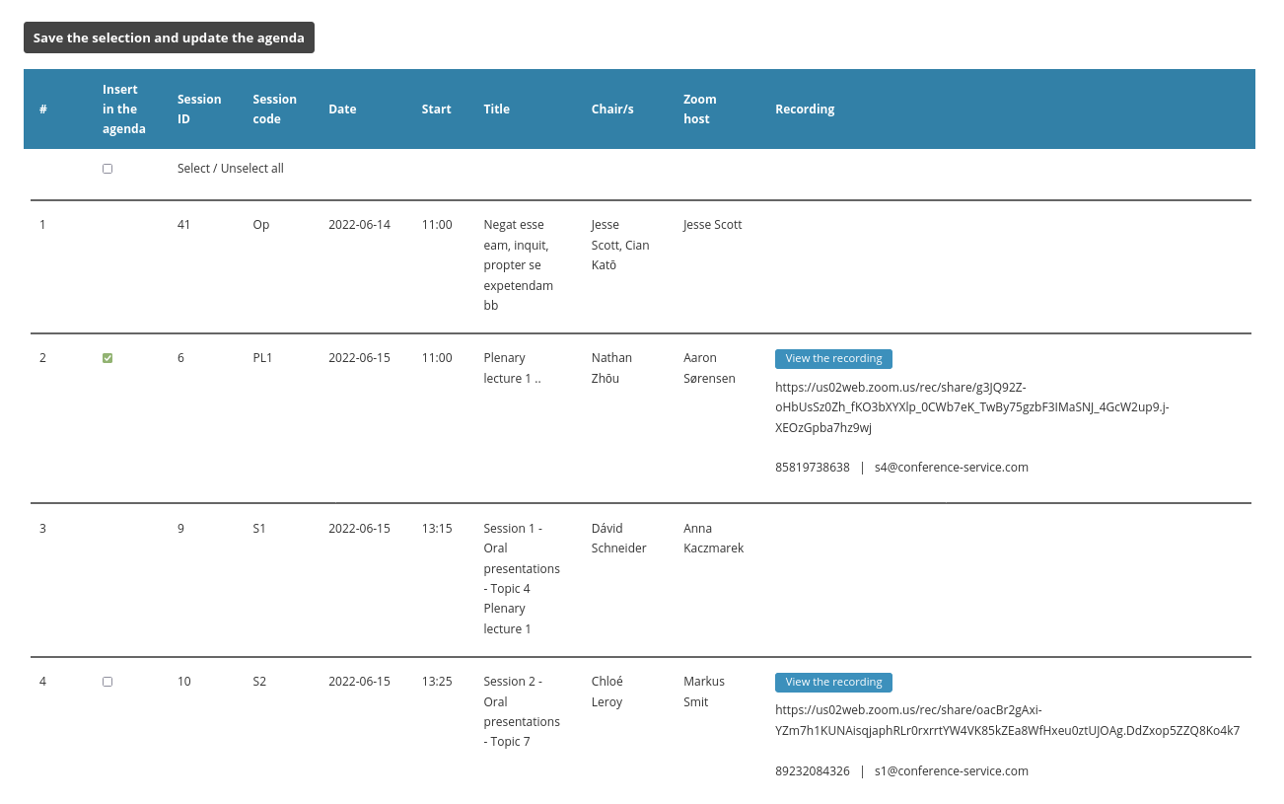Viewport: 1284px width, 804px height.
Task: Click the Title column header
Action: (x=496, y=110)
